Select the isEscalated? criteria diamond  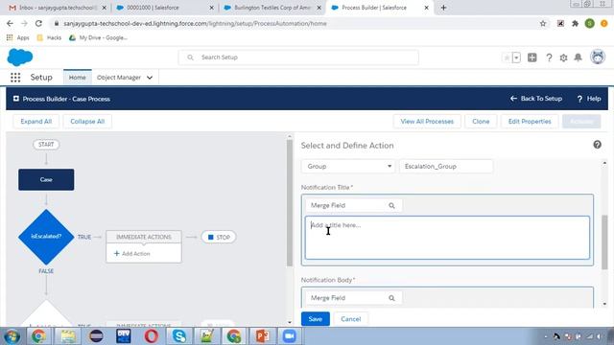pyautogui.click(x=46, y=237)
